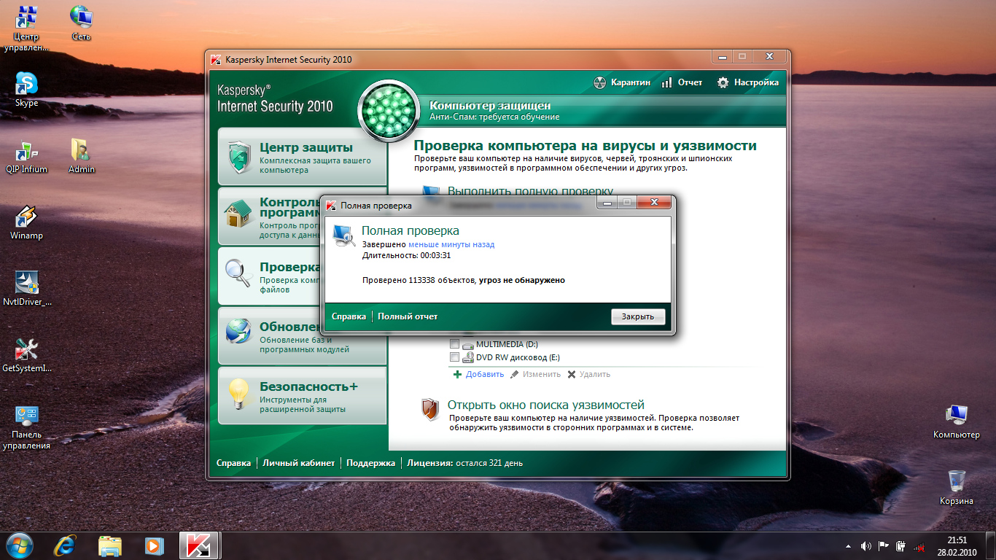Select the Центр защиты shield icon
The height and width of the screenshot is (560, 996).
click(x=240, y=157)
